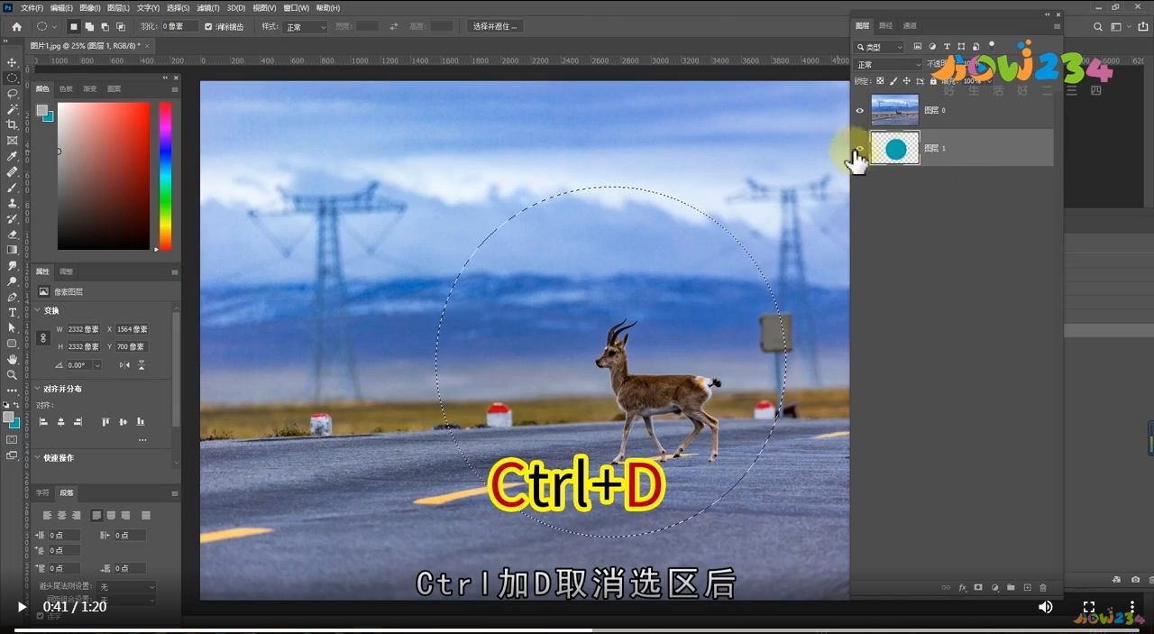
Task: Hide 图层 0 with its eye icon
Action: (x=859, y=111)
